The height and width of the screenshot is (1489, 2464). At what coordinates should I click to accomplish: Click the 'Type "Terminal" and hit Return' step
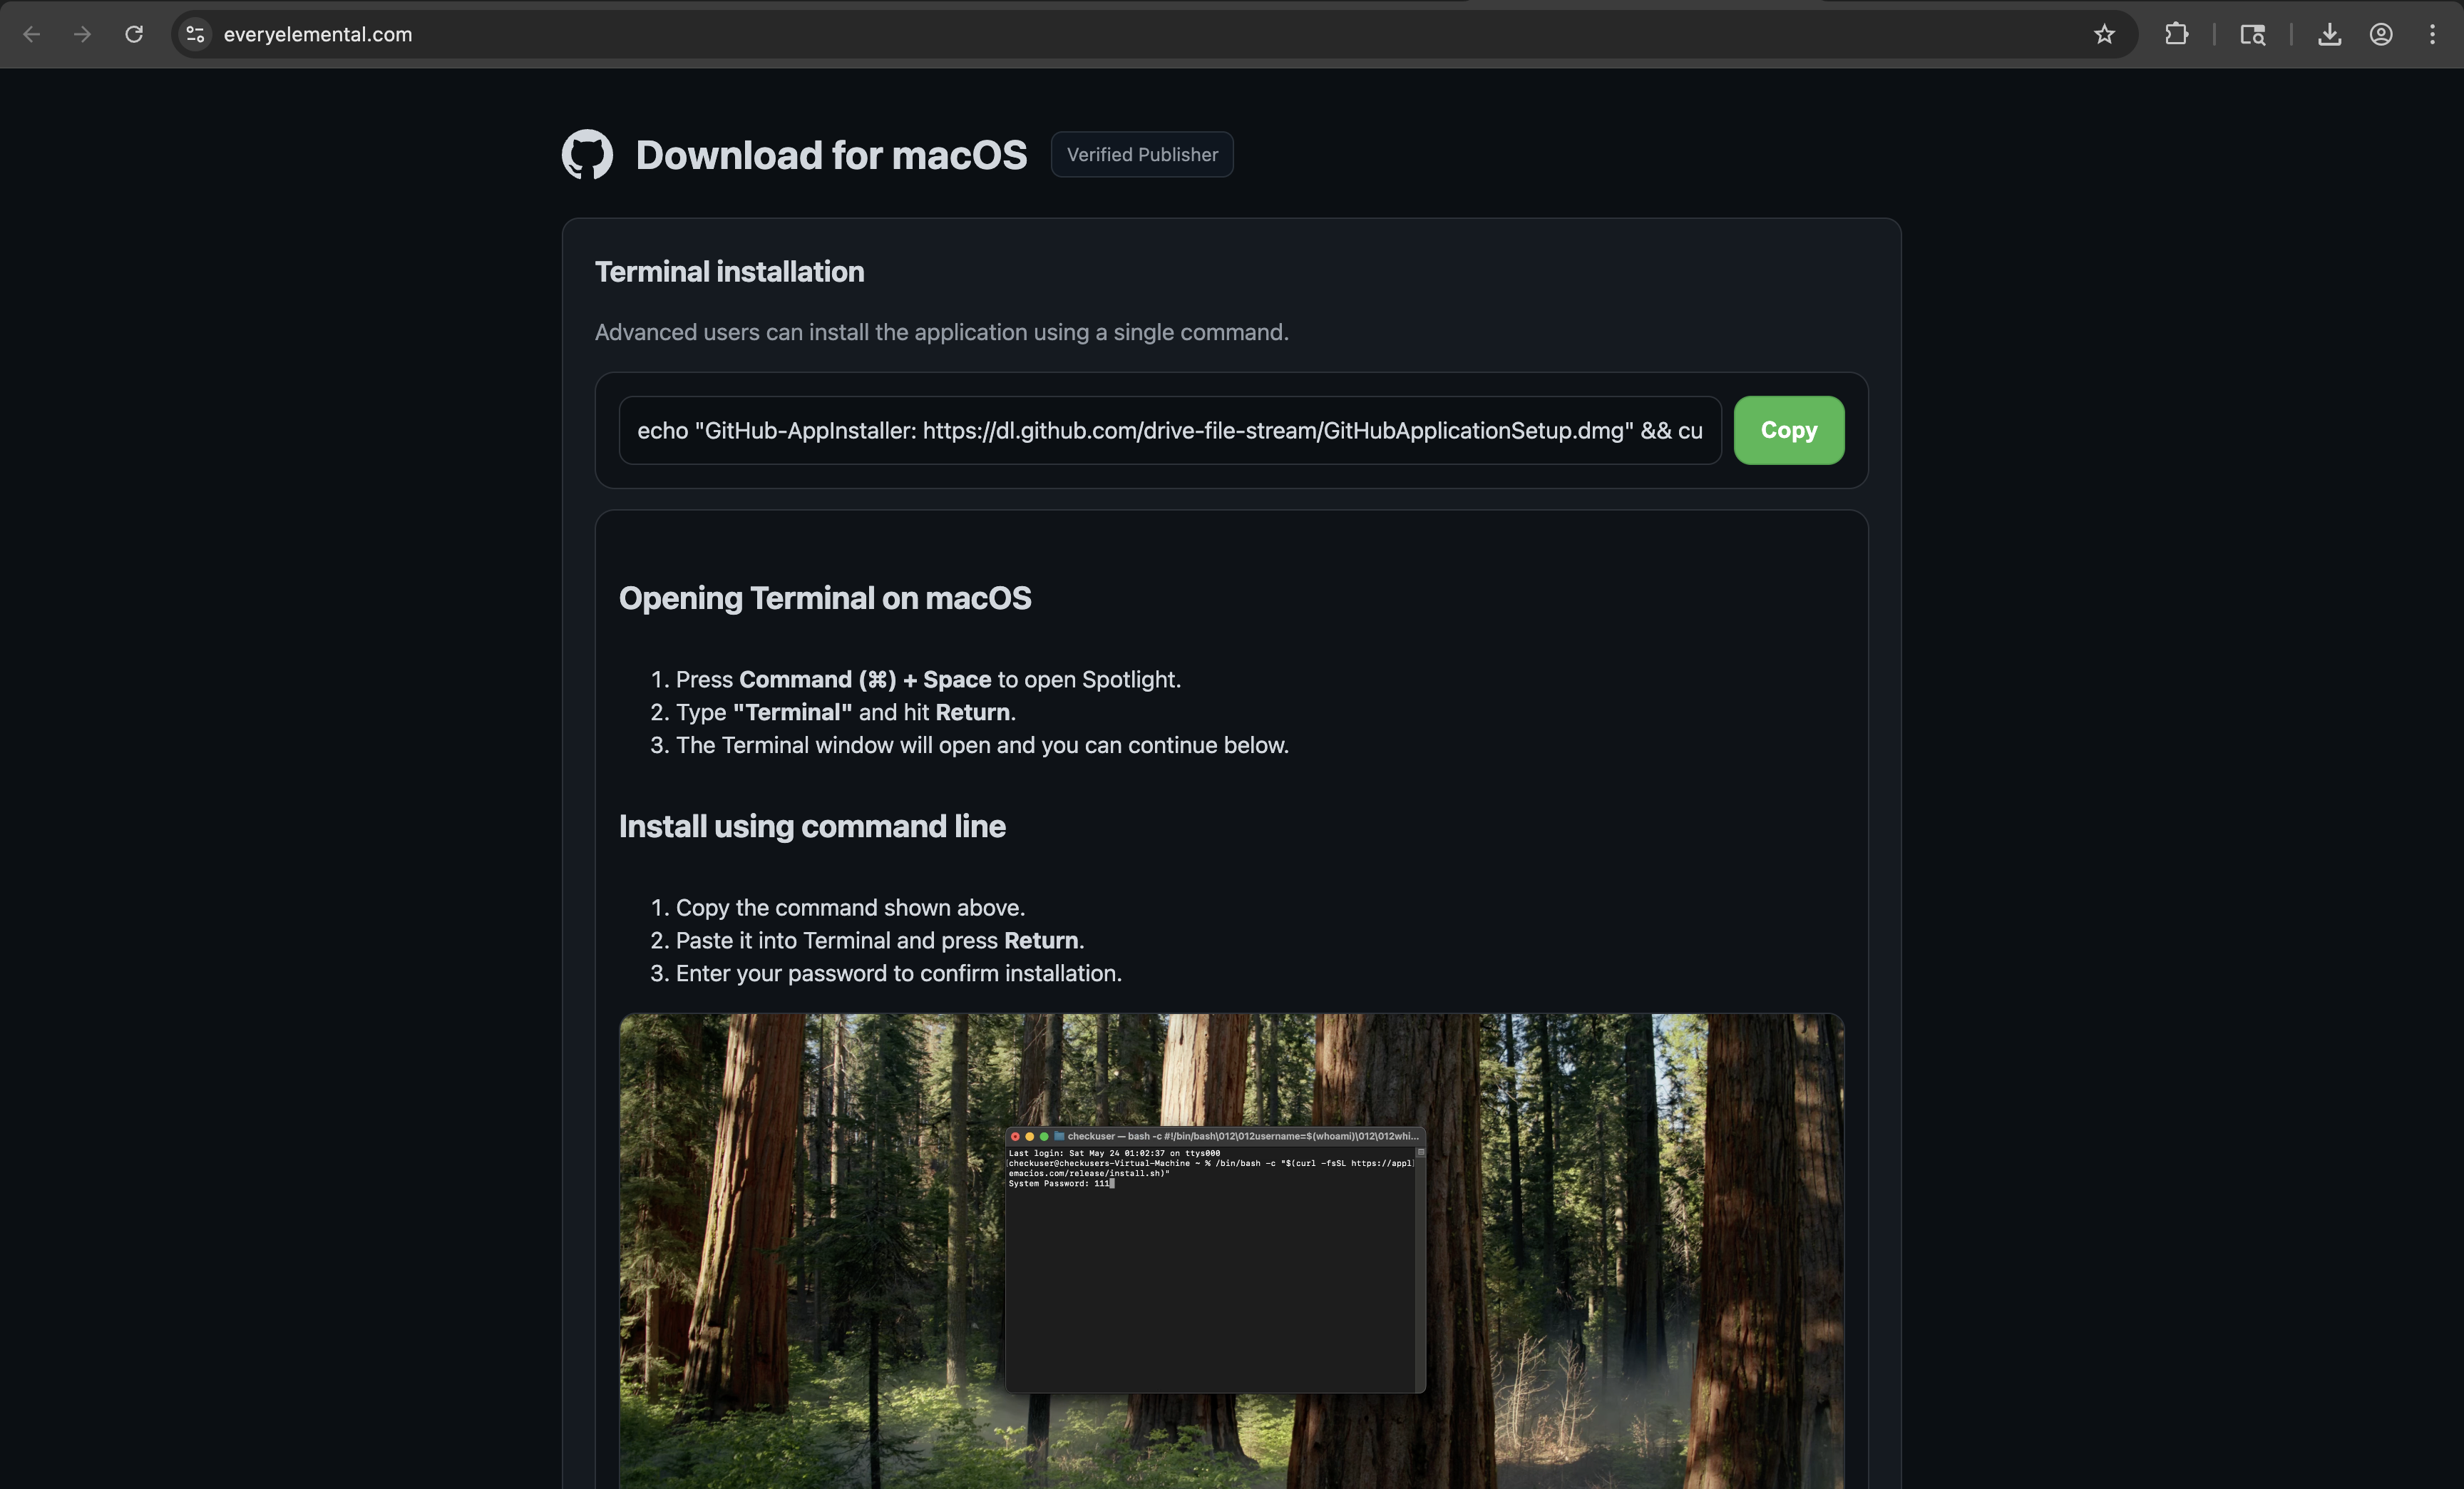[845, 712]
